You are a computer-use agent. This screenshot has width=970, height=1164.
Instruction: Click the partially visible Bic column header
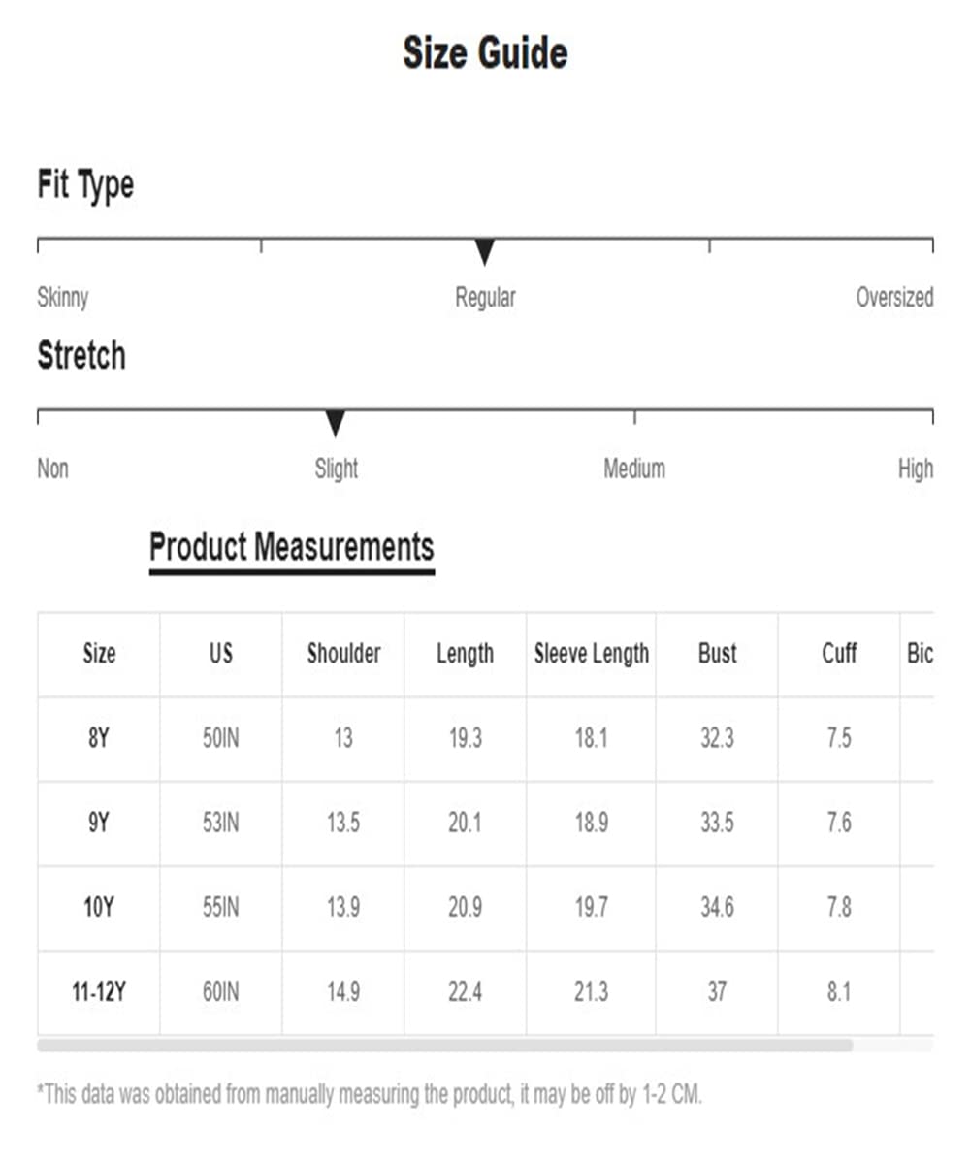click(920, 654)
